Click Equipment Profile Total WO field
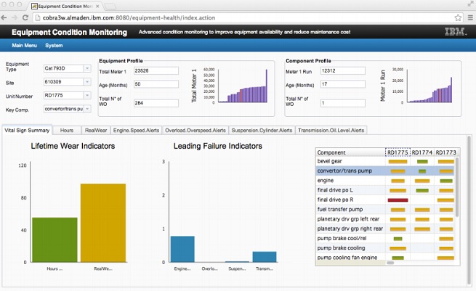Image resolution: width=476 pixels, height=291 pixels. tap(156, 103)
